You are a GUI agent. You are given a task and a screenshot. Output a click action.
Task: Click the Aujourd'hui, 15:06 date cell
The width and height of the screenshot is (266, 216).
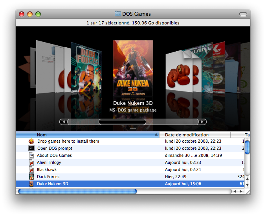click(x=183, y=184)
